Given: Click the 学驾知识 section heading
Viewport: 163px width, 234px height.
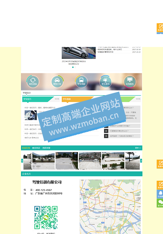Looking at the screenshot, I should pos(27,93).
